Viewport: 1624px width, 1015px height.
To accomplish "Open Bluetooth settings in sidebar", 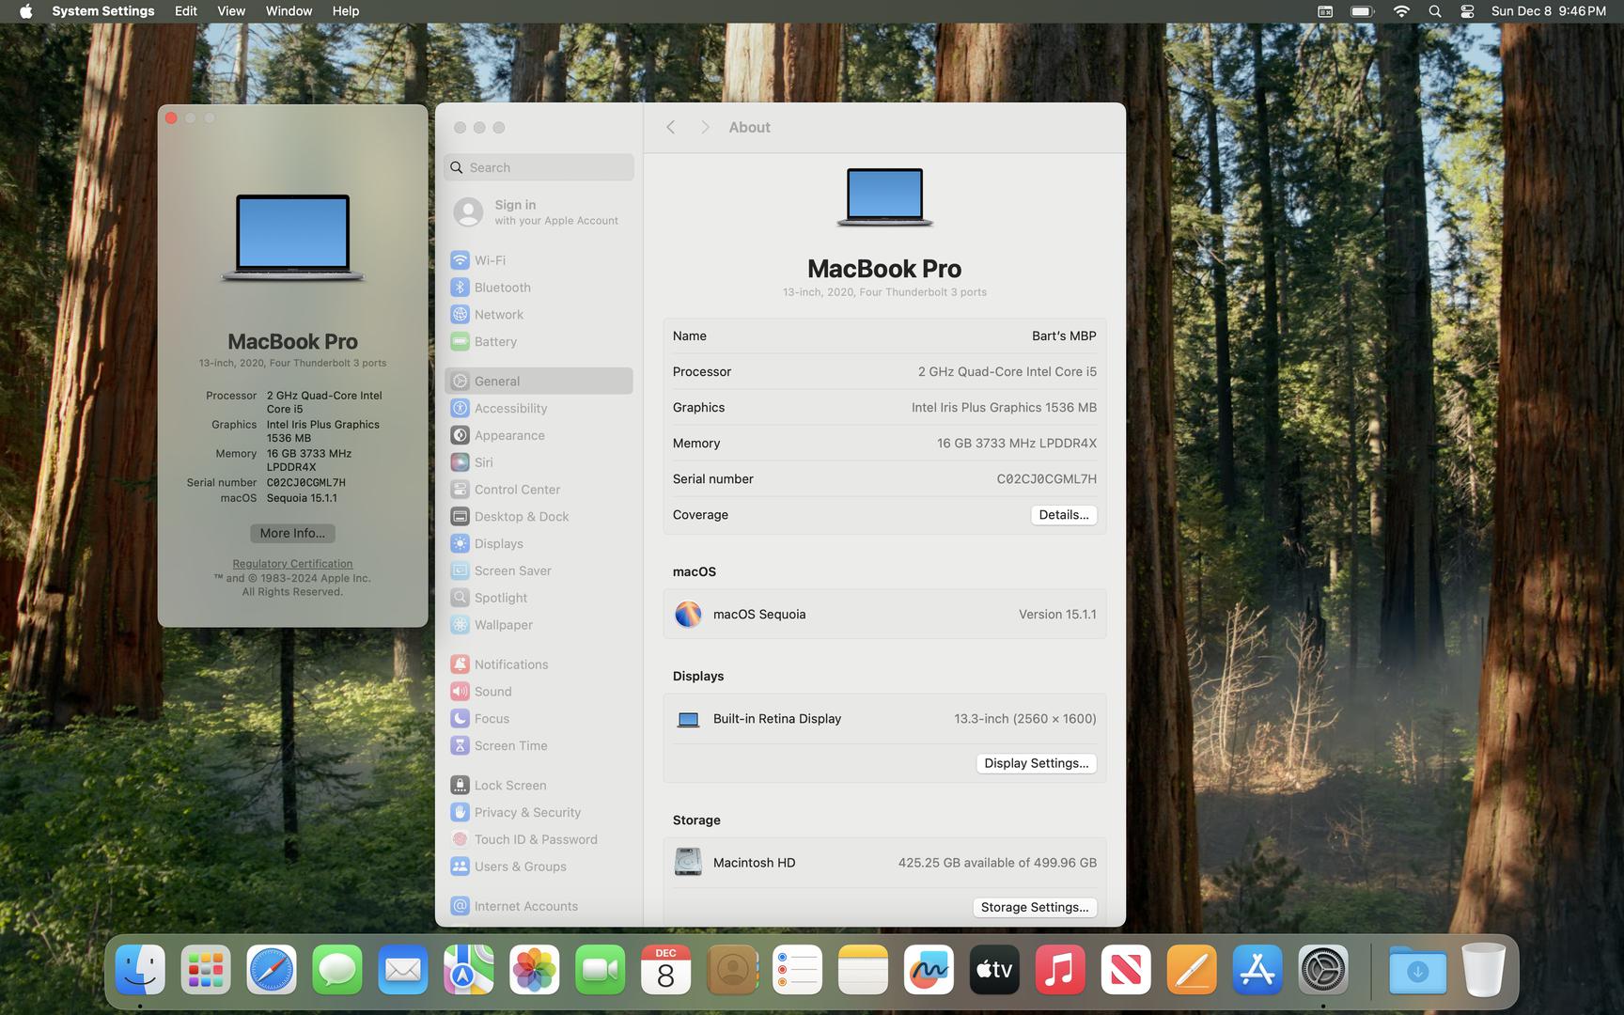I will click(x=539, y=288).
